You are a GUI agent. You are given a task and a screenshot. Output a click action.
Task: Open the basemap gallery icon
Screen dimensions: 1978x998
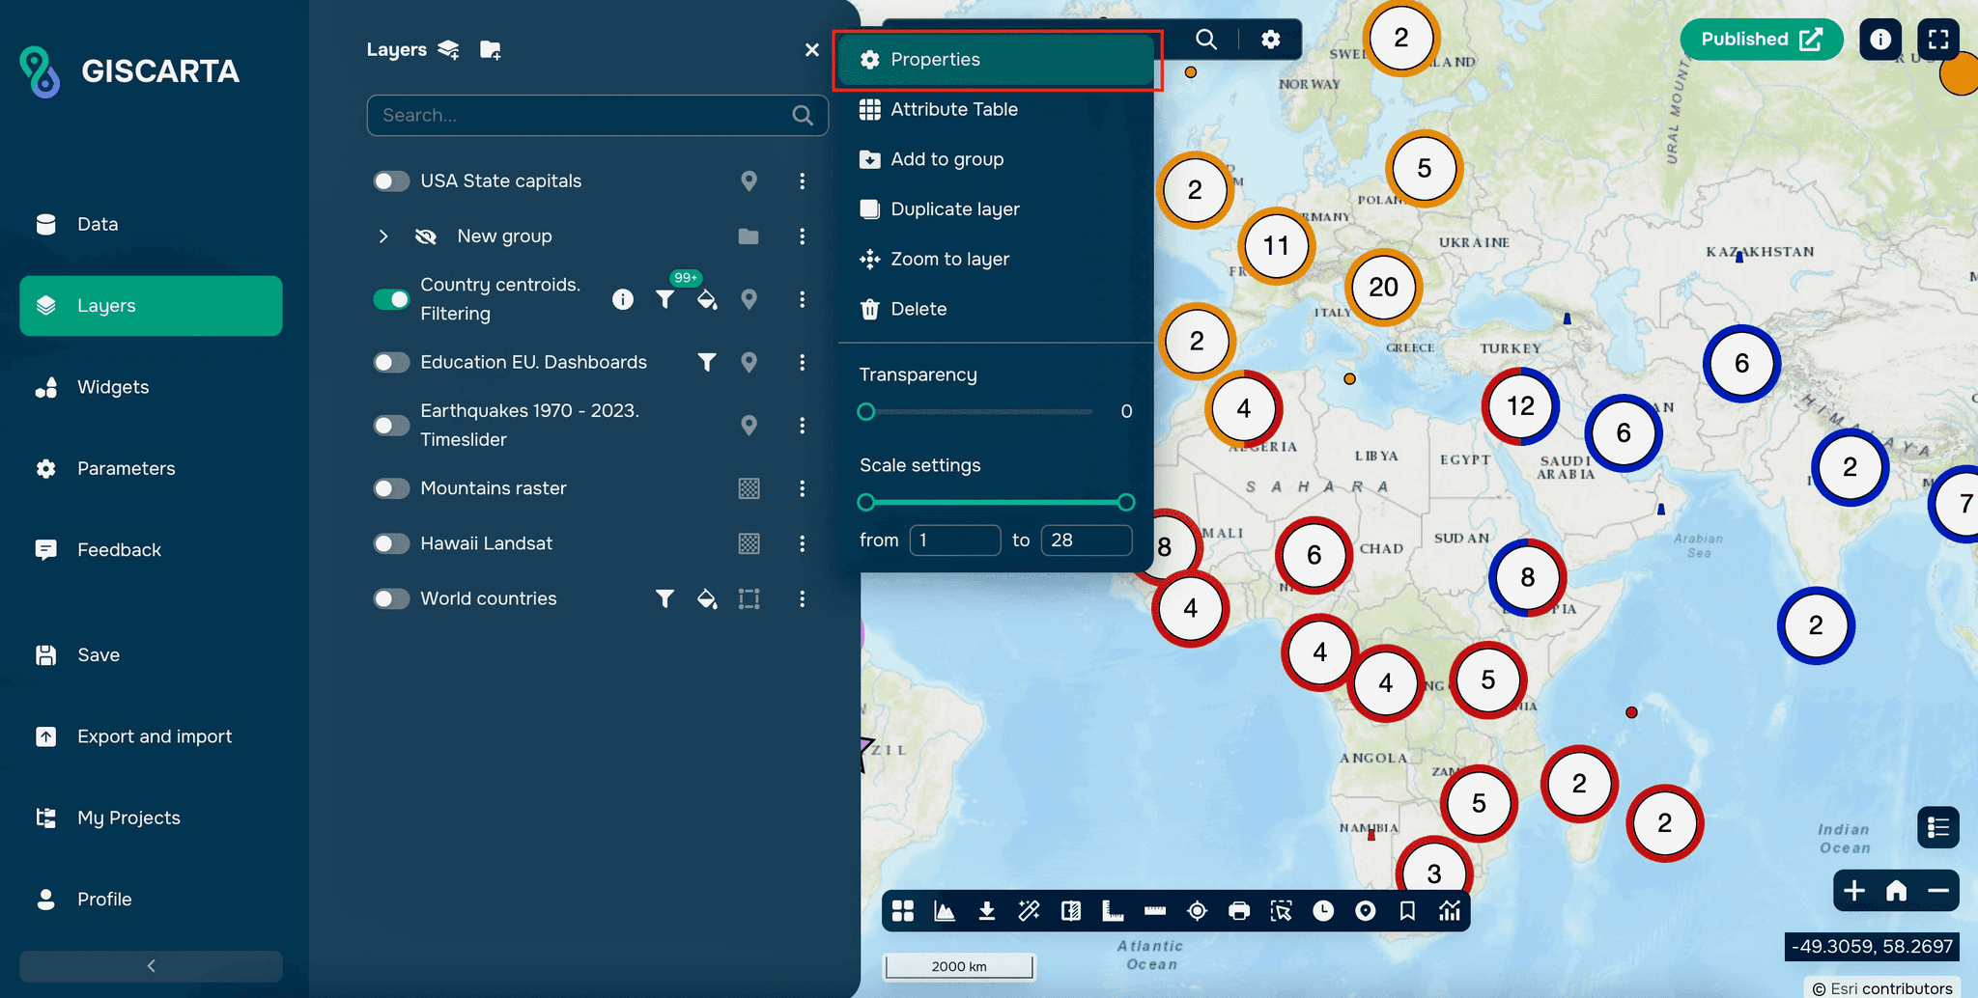point(902,910)
